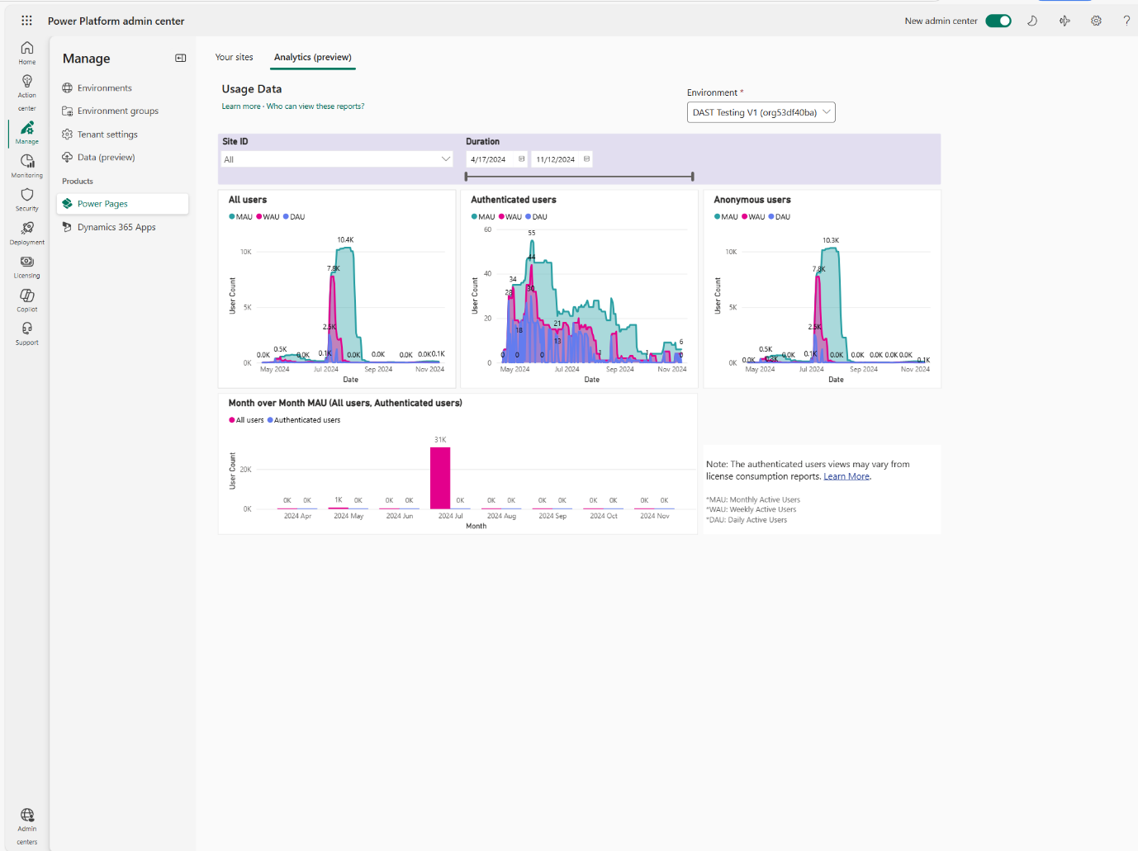
Task: Open the Monitoring section
Action: 26,163
